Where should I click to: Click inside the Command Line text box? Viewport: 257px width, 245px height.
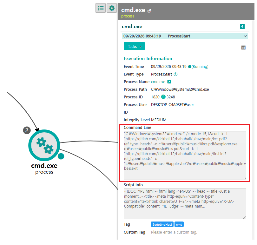pos(185,155)
